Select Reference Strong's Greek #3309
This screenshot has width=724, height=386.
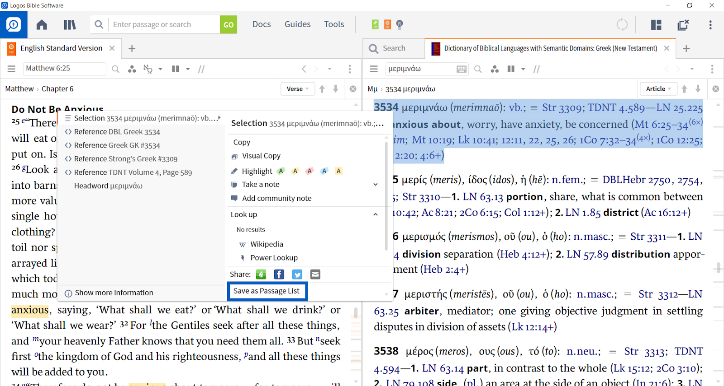point(126,159)
